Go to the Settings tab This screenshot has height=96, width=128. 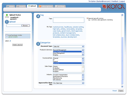pyautogui.click(x=60, y=6)
